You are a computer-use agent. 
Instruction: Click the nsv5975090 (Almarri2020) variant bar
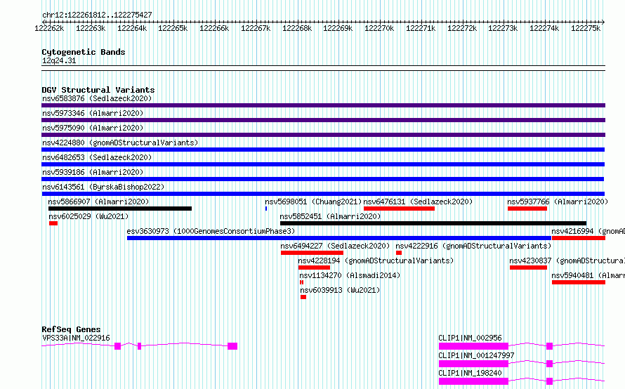point(323,135)
